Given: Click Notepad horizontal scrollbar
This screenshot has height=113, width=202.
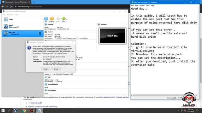Looking at the screenshot, I should tap(158, 95).
